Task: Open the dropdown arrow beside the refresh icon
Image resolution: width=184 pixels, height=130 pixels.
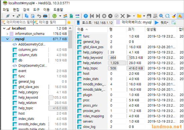Action: click(60, 16)
